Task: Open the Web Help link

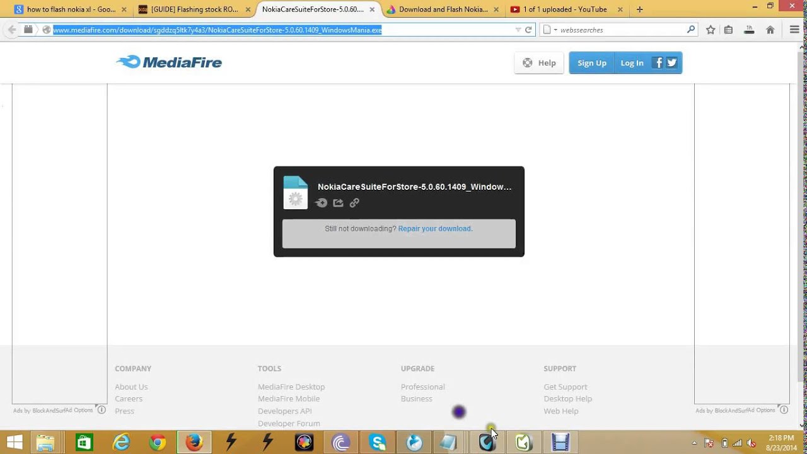Action: (561, 411)
